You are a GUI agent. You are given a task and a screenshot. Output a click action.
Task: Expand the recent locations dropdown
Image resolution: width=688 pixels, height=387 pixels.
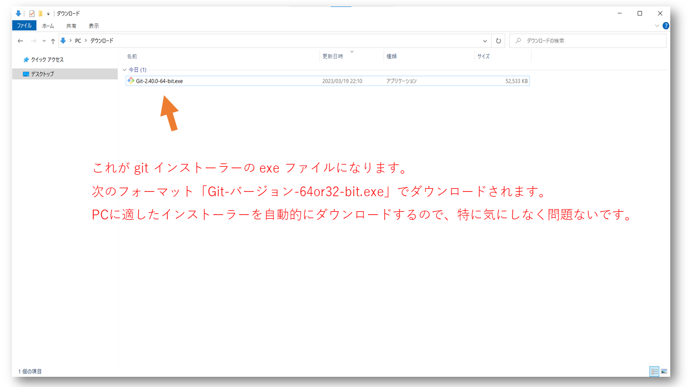click(x=43, y=41)
